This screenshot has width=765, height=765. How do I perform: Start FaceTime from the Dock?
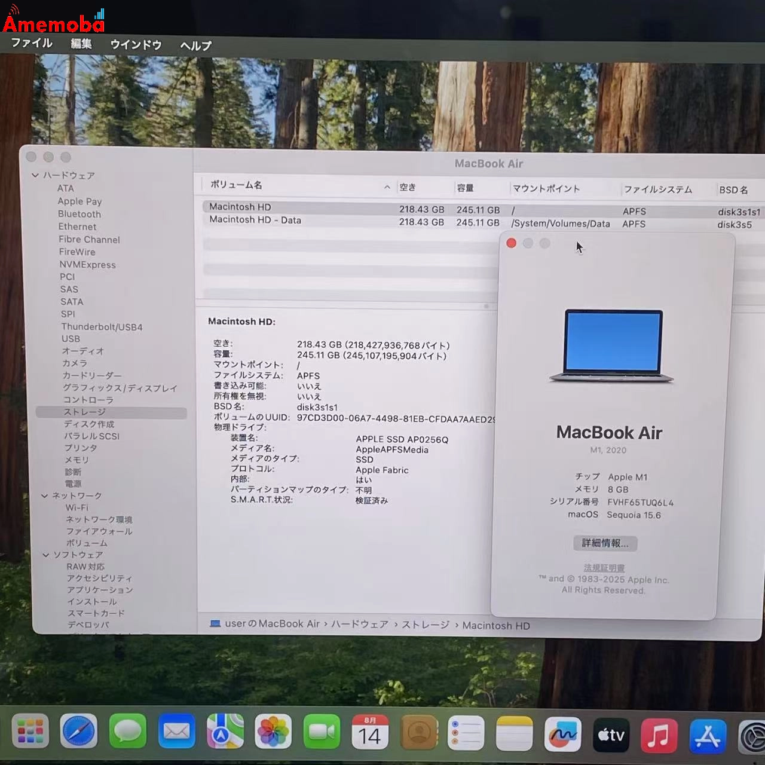point(322,730)
